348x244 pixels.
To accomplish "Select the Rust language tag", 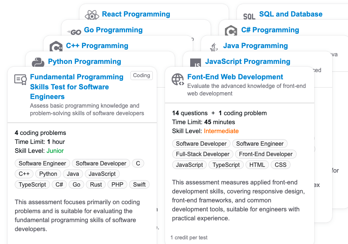I will pos(96,184).
